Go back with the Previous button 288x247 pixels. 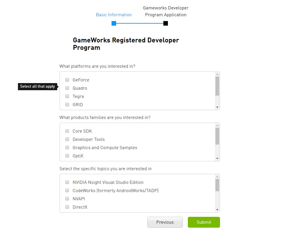point(165,222)
